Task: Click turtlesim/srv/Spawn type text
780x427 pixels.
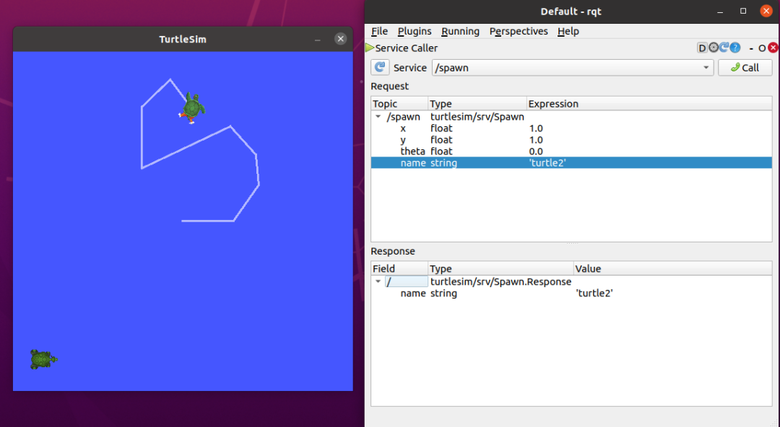Action: point(477,117)
